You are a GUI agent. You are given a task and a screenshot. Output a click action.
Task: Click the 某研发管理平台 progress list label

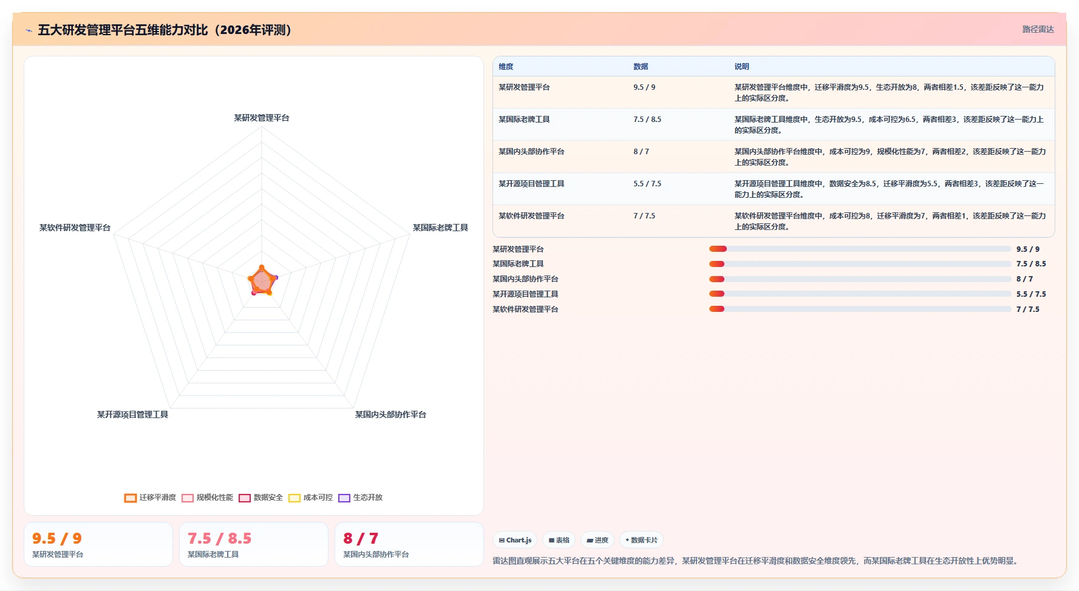(518, 249)
